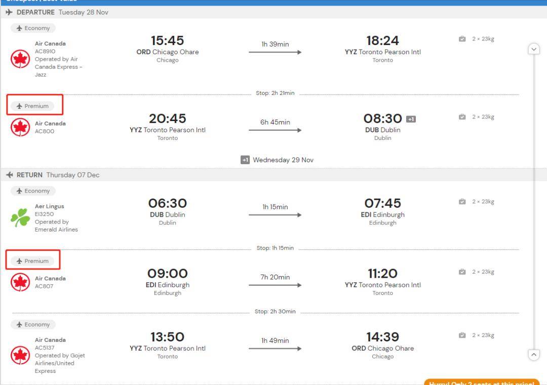The image size is (547, 385).
Task: Click Economy badge above flight AC5137
Action: pyautogui.click(x=33, y=325)
